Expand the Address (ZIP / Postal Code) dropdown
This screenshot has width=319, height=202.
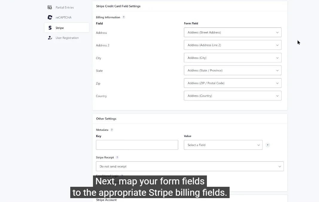click(x=232, y=83)
